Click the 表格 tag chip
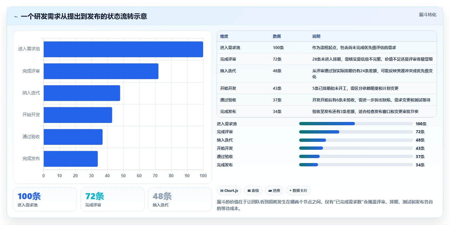This screenshot has height=225, width=450. 253,191
